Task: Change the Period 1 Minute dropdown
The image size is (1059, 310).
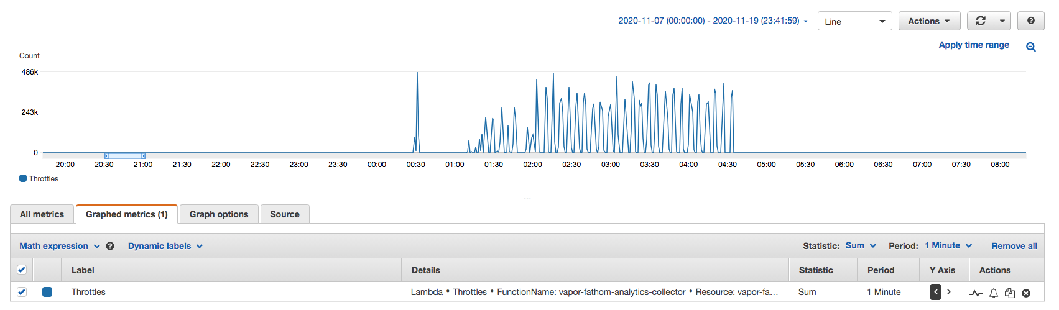Action: 948,246
